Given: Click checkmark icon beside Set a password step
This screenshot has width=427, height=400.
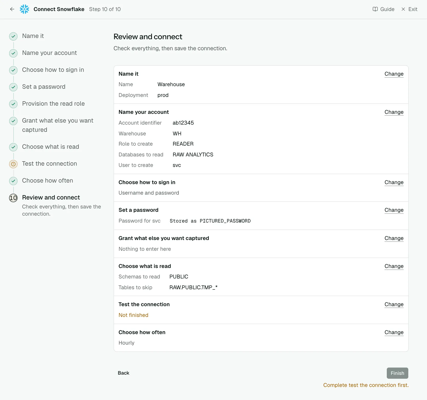Looking at the screenshot, I should coord(13,87).
